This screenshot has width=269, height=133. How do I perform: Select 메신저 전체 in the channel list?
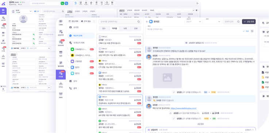pyautogui.click(x=81, y=36)
